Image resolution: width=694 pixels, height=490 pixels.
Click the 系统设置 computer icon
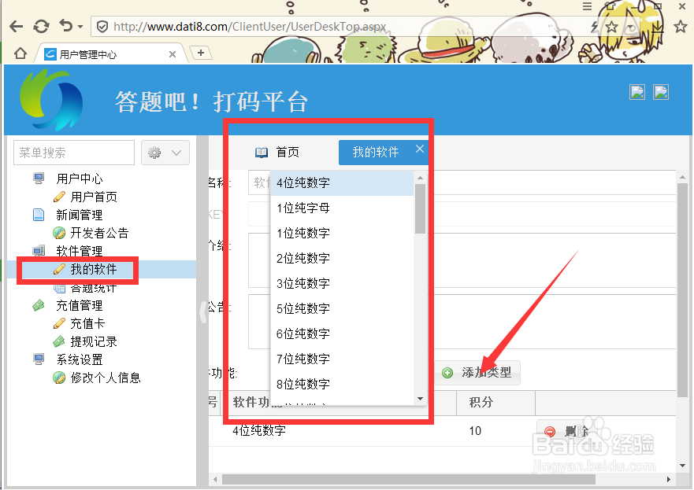tap(39, 359)
